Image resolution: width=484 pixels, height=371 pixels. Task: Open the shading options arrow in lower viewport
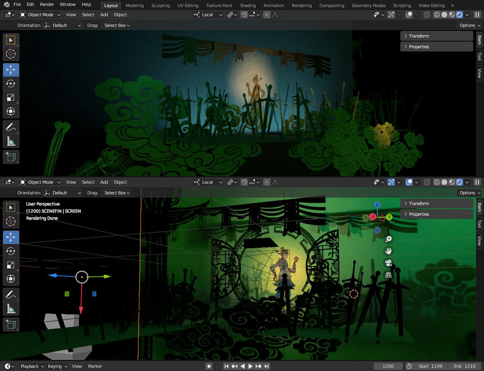467,182
